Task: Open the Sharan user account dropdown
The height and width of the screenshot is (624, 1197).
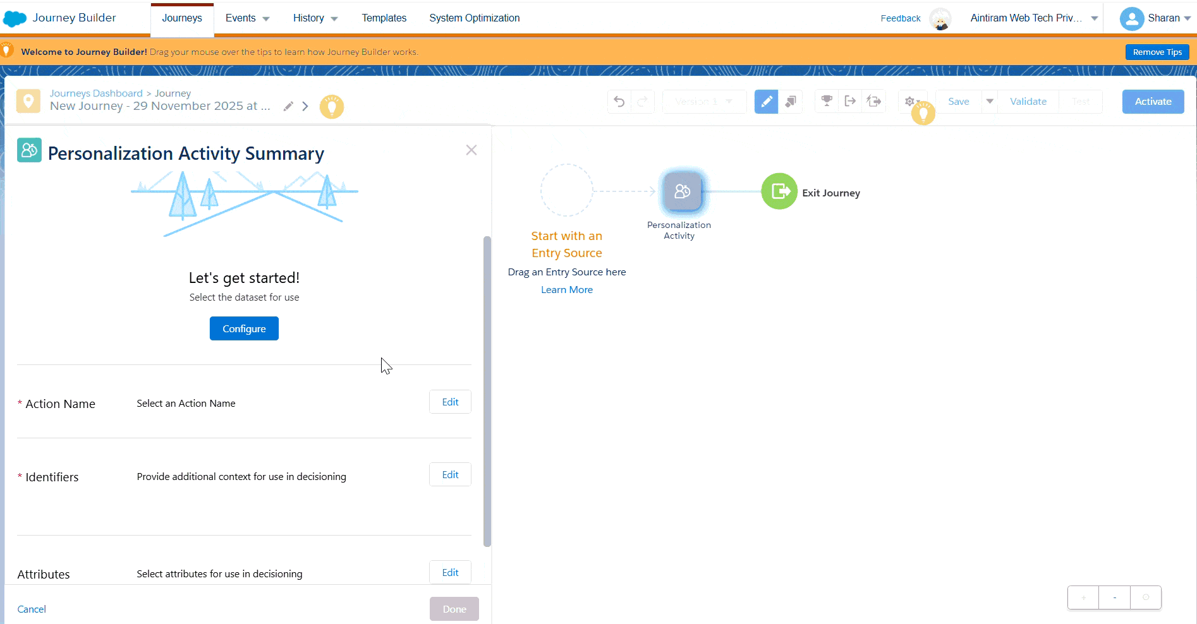Action: (x=1155, y=18)
